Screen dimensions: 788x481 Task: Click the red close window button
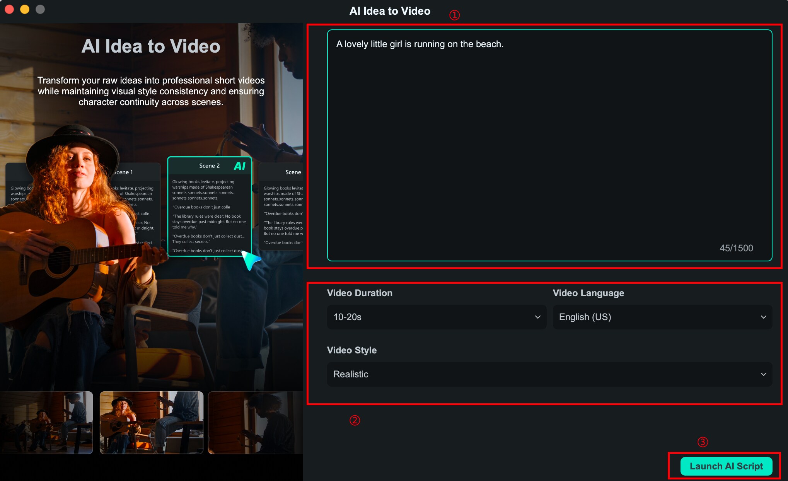pos(9,9)
